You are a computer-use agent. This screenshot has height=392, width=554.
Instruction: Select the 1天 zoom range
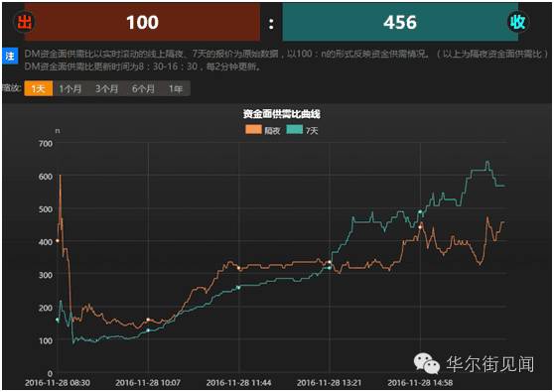38,88
